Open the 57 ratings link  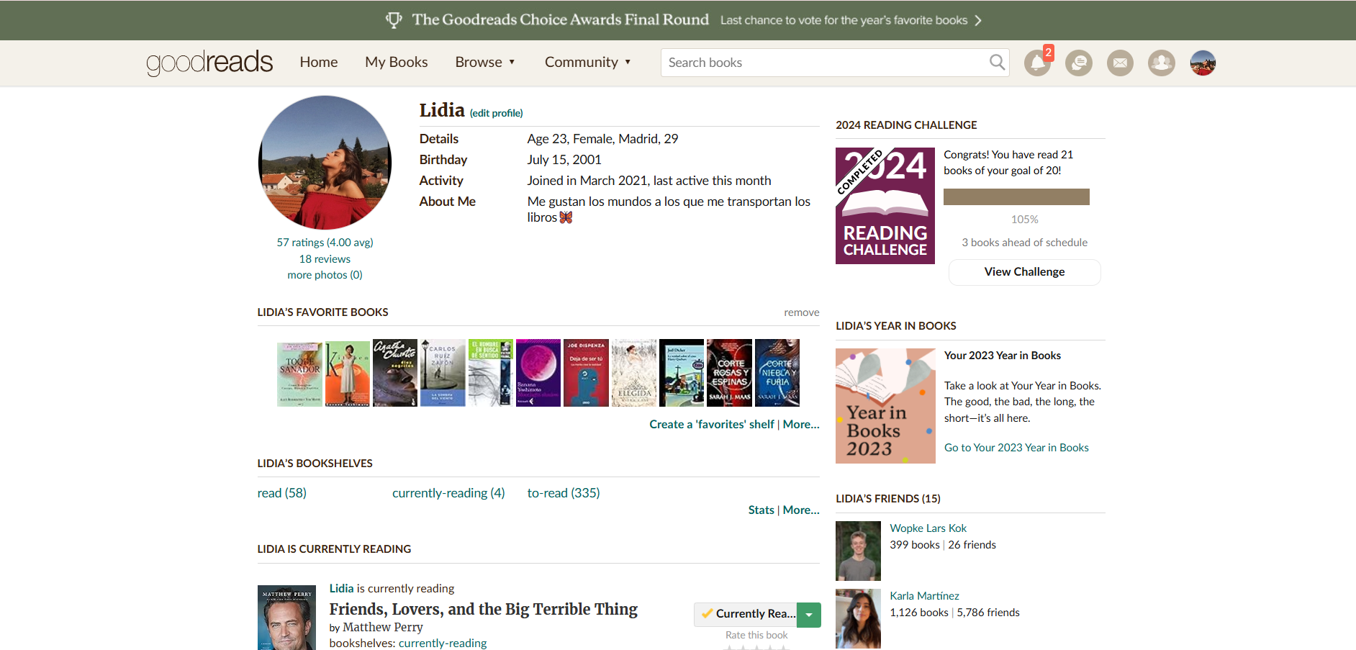click(325, 243)
